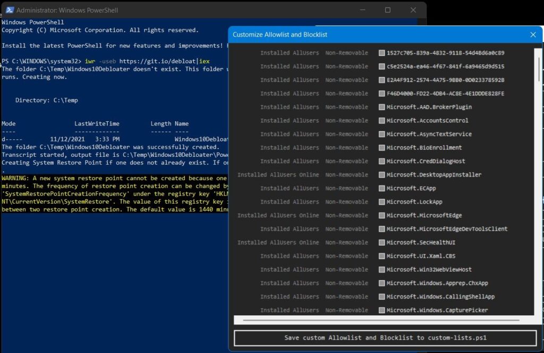Save custom Allowlist and Blocklist to custom-lists.ps1

tap(385, 338)
